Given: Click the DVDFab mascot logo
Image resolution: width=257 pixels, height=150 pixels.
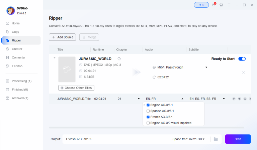Looking at the screenshot, I should pyautogui.click(x=10, y=11).
